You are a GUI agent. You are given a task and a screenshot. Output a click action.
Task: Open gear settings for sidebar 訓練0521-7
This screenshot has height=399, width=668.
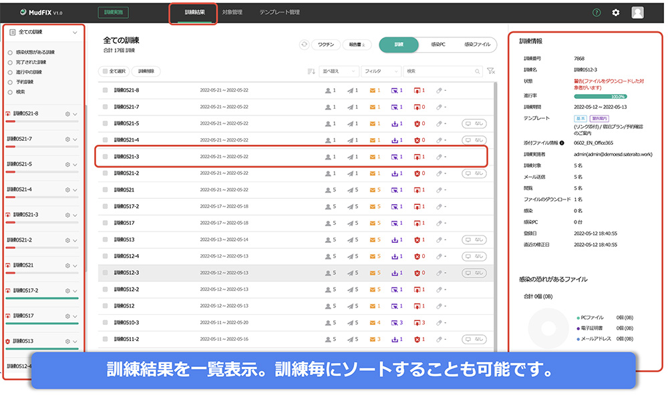point(67,139)
